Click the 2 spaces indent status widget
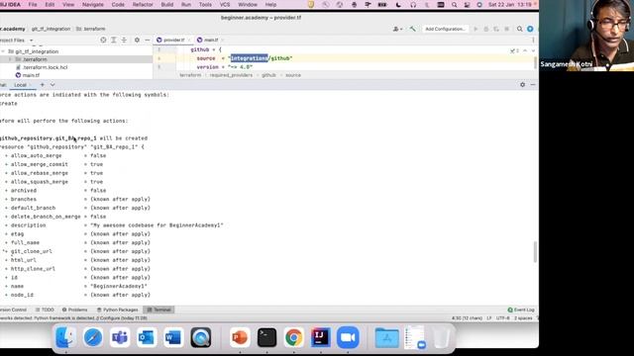 [523, 318]
